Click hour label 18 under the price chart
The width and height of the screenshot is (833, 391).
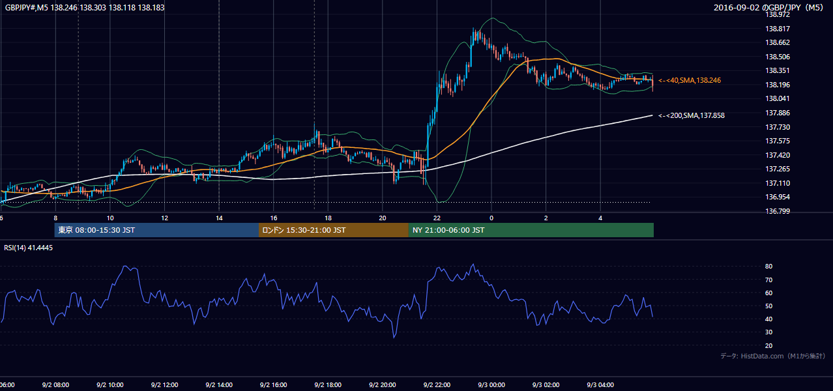328,218
